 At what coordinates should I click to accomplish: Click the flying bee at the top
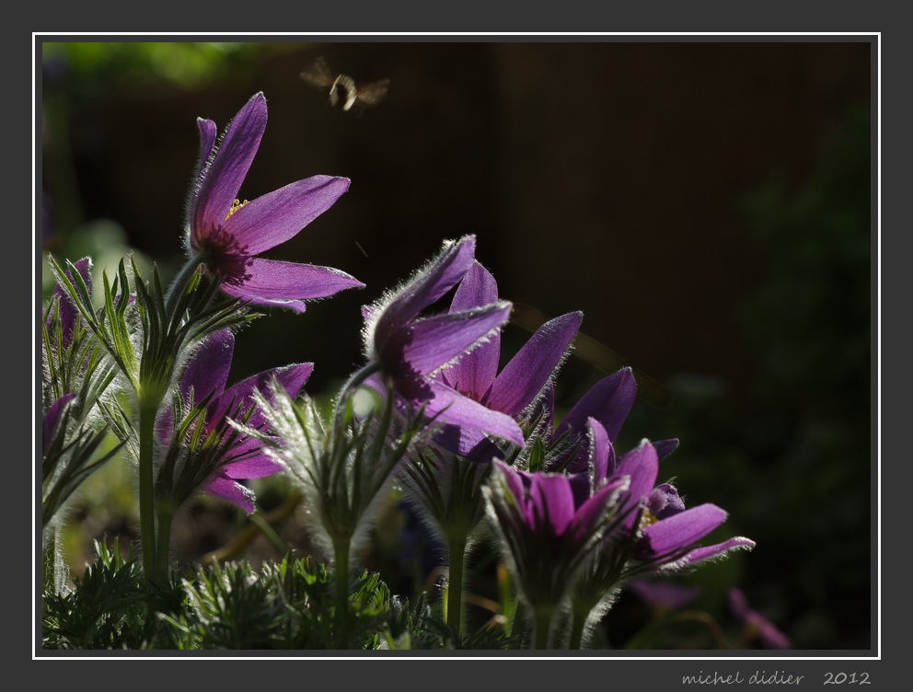344,89
